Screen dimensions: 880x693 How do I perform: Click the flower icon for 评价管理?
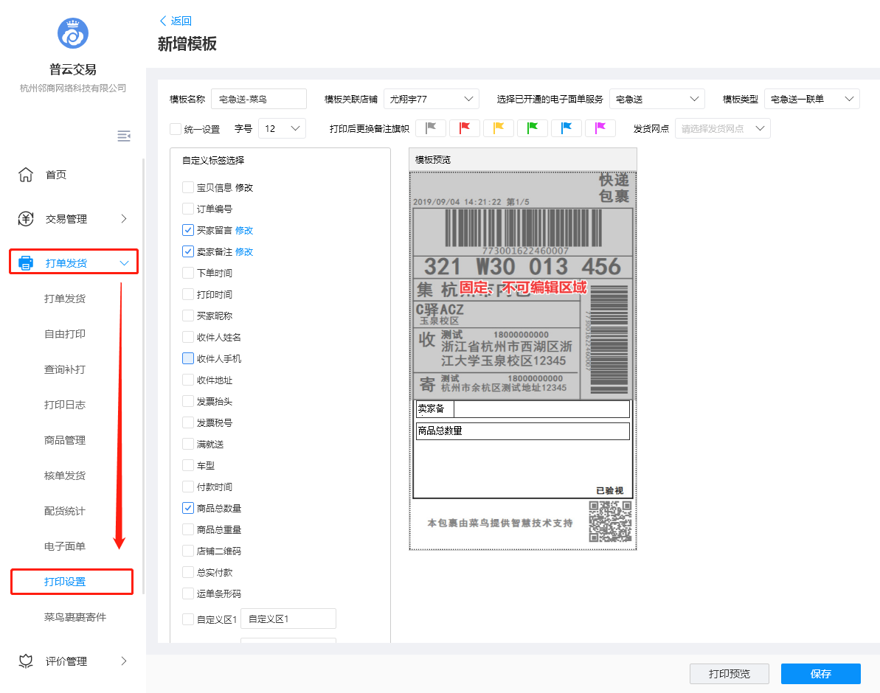pos(26,661)
